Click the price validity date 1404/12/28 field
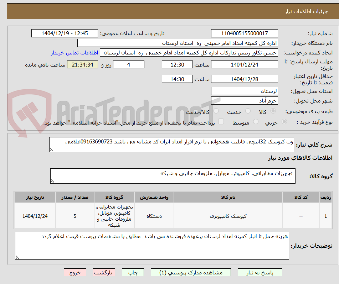The width and height of the screenshot is (339, 284). point(244,79)
